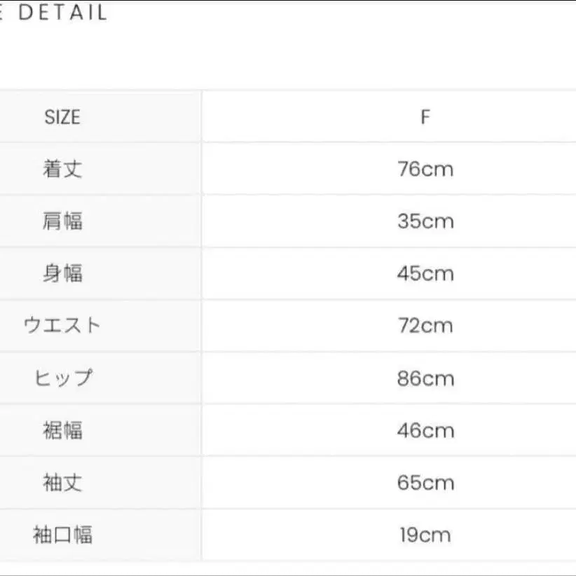This screenshot has width=576, height=576.
Task: Select the 46cm measurement
Action: pyautogui.click(x=425, y=430)
